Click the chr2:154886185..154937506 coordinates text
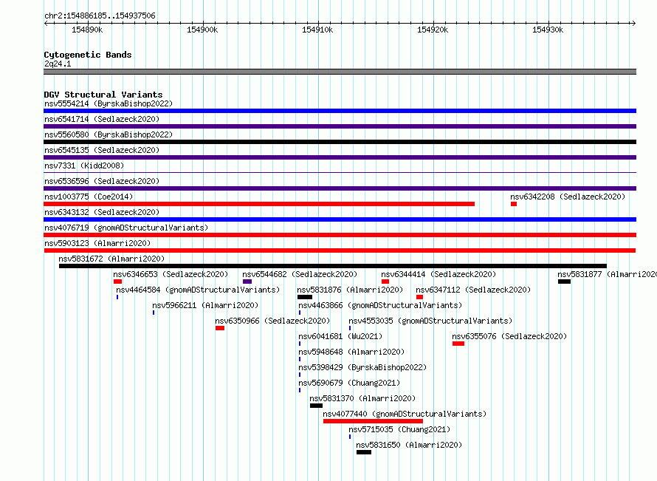 pyautogui.click(x=100, y=16)
